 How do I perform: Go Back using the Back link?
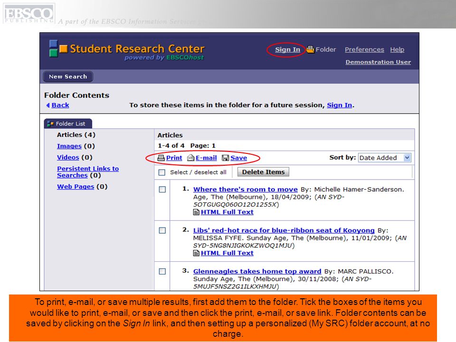[60, 105]
